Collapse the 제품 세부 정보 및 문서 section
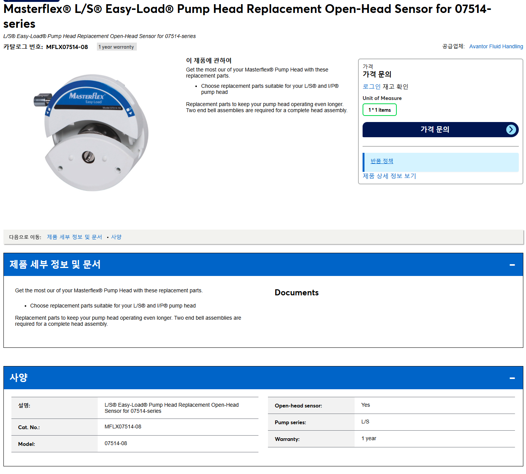 [x=512, y=265]
